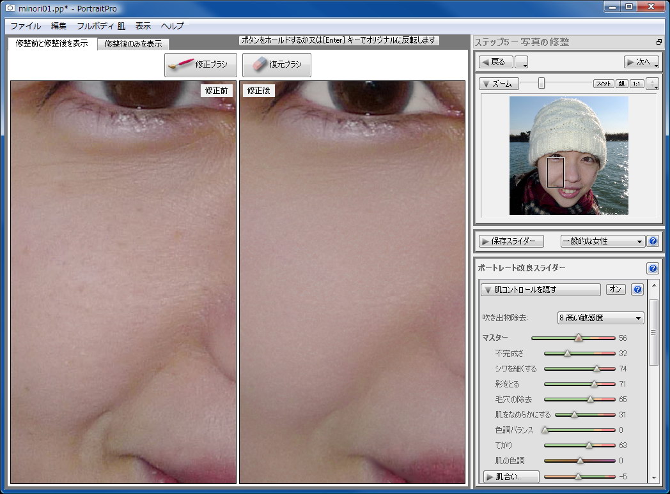Open the 編集 menu
670x494 pixels.
coord(59,26)
